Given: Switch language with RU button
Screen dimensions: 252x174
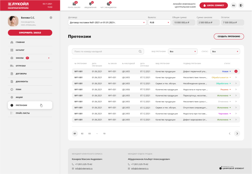Looking at the screenshot, I should click(x=233, y=5).
